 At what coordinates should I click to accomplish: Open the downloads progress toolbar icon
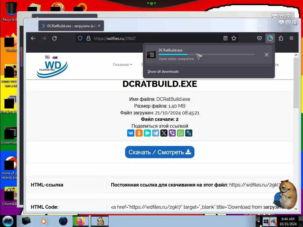click(x=270, y=38)
